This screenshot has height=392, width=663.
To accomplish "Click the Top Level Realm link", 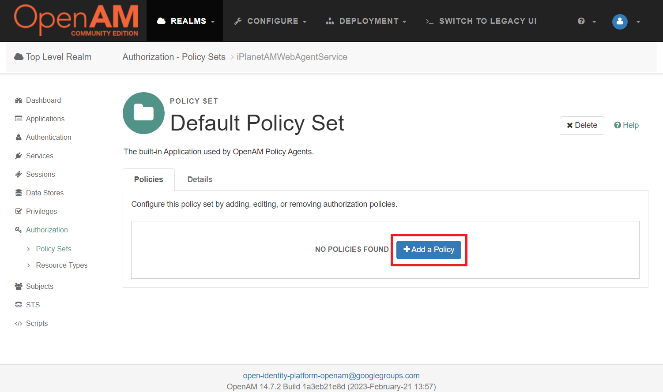I will click(x=53, y=57).
